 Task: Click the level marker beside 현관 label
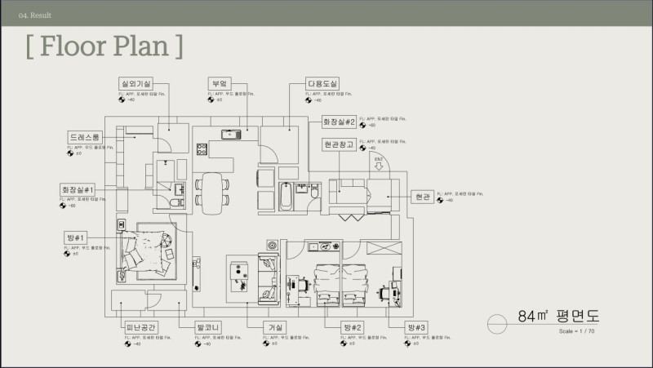pos(441,201)
